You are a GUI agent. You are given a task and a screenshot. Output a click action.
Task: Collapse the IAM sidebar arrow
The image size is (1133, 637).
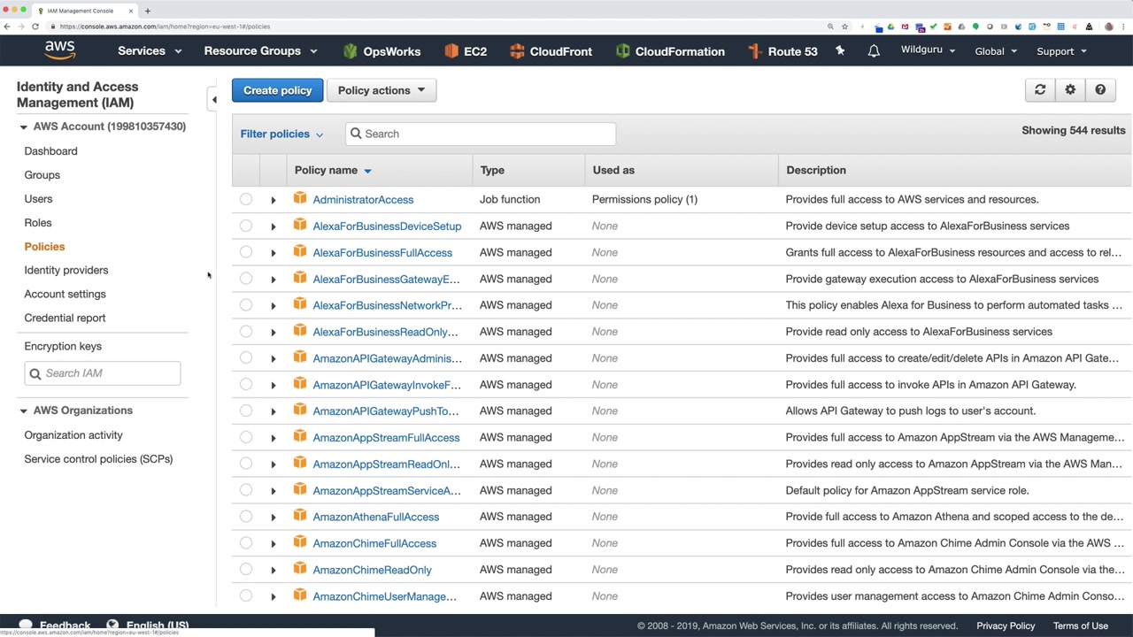[213, 100]
